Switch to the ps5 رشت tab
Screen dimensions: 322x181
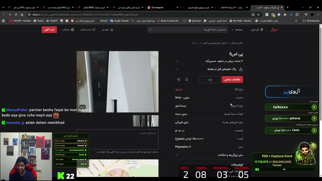[x=233, y=8]
